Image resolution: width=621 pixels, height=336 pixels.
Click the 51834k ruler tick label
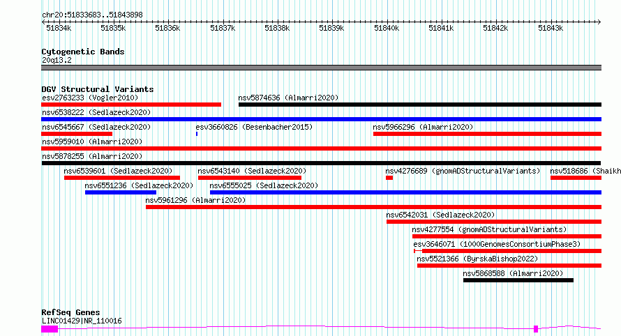point(59,29)
